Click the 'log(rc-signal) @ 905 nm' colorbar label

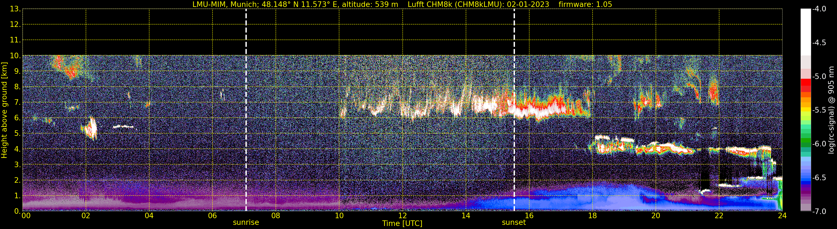[x=831, y=110]
